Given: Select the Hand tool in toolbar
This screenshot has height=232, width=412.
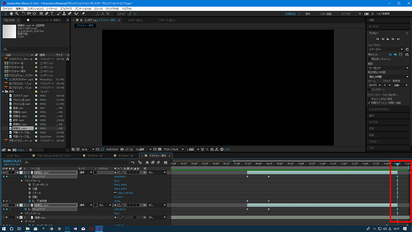Looking at the screenshot, I should click(x=11, y=14).
